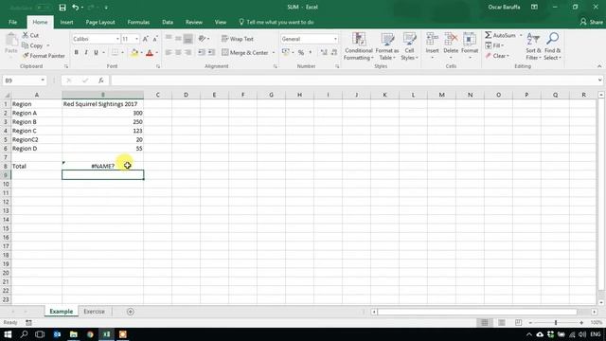Click the red font color A

pos(150,53)
